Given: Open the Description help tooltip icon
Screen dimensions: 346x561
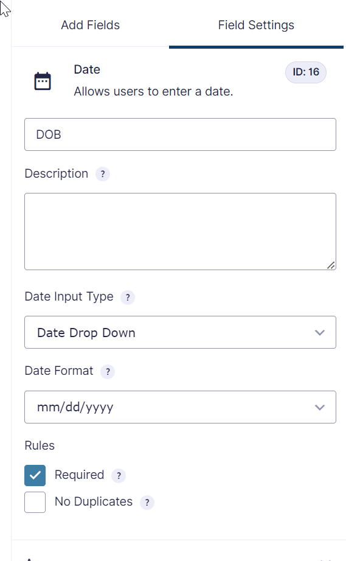Looking at the screenshot, I should (x=103, y=174).
